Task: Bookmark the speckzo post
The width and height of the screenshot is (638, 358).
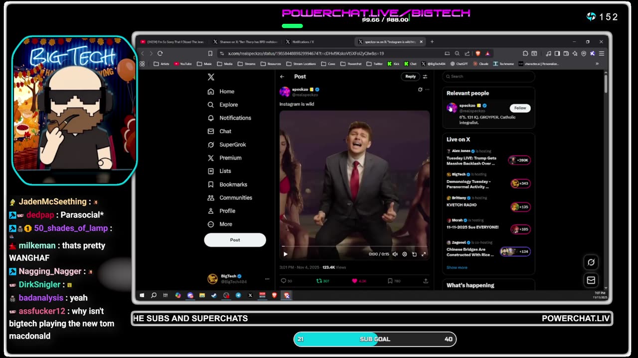Action: click(x=390, y=281)
